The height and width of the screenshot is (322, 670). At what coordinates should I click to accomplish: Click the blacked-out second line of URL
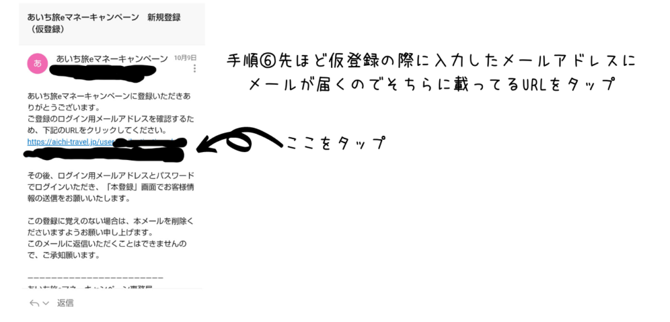(x=105, y=154)
